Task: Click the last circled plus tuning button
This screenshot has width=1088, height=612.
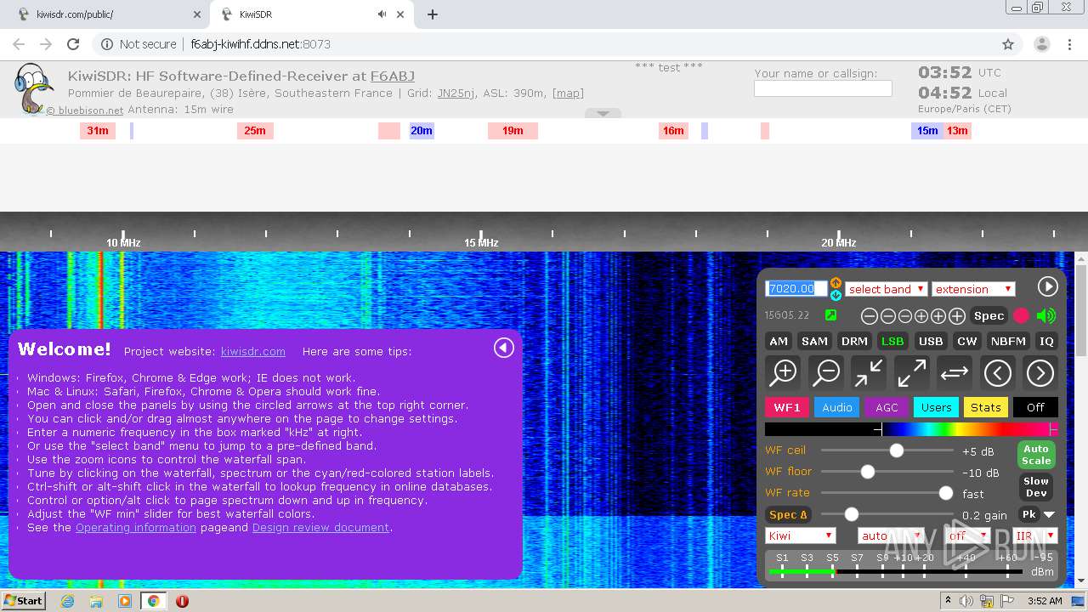Action: point(957,316)
